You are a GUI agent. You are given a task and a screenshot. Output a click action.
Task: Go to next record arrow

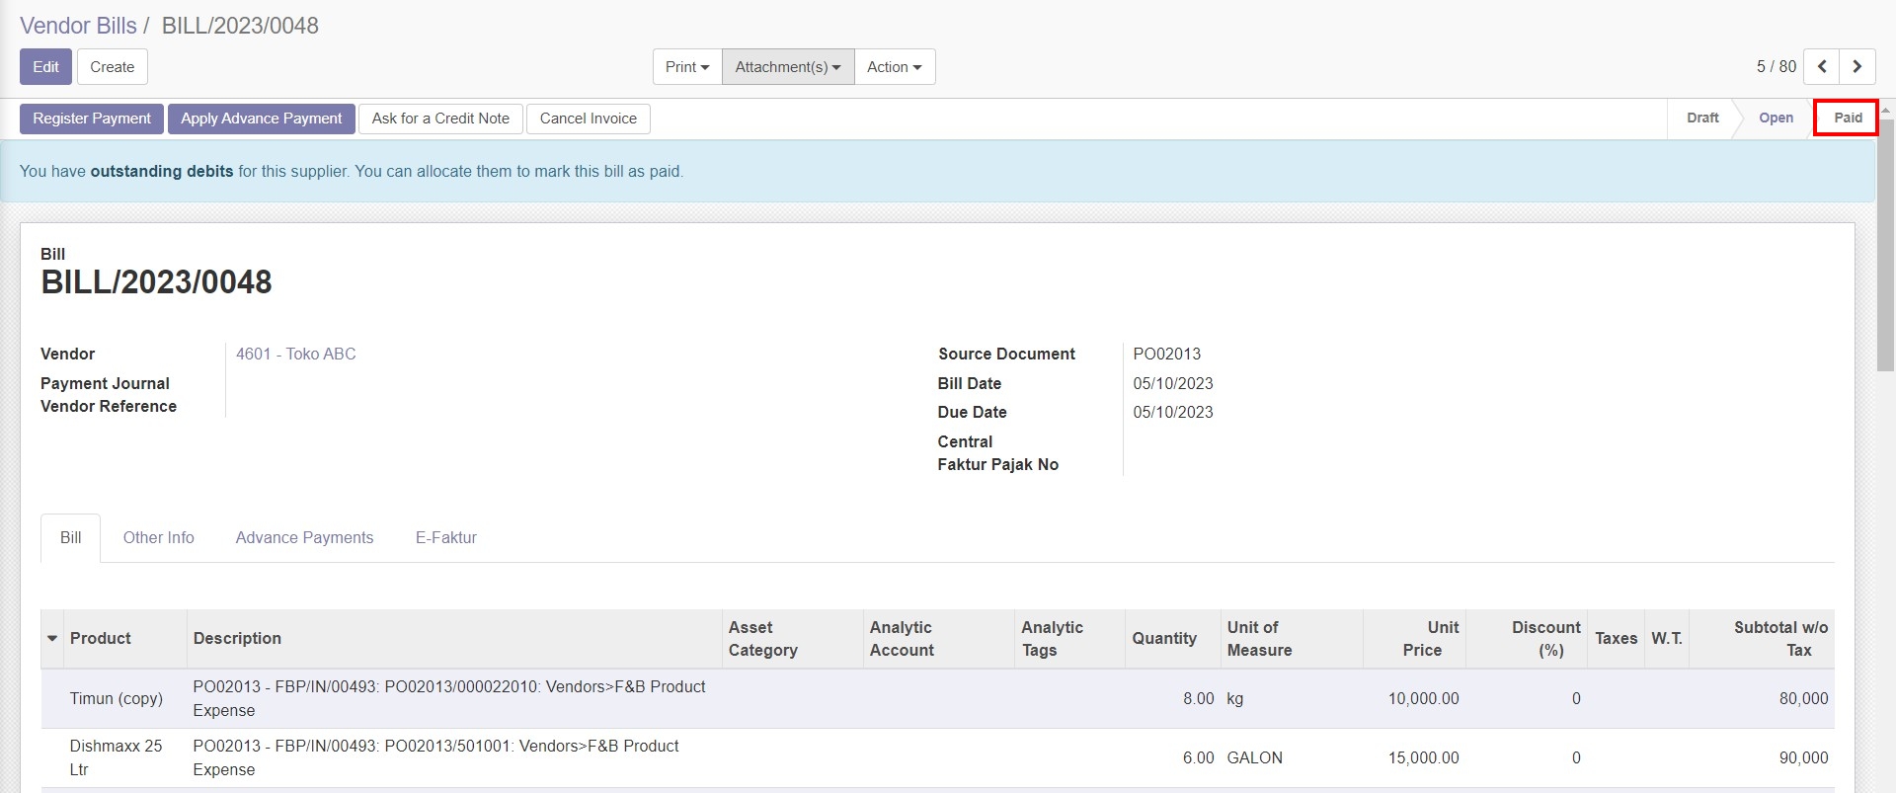pyautogui.click(x=1857, y=67)
